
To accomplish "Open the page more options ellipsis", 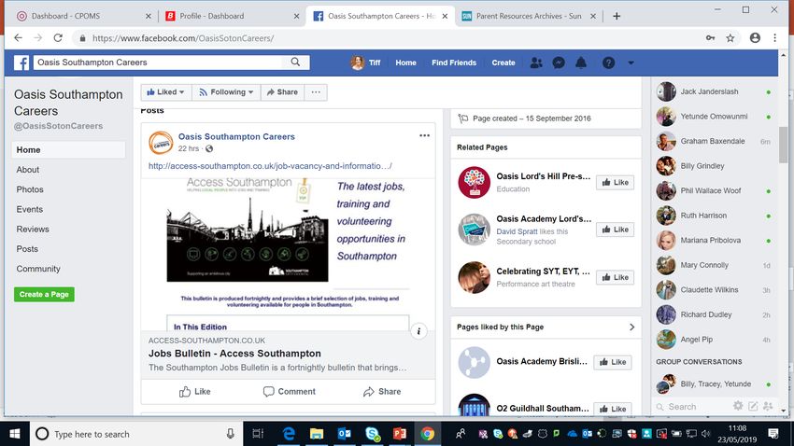I will pyautogui.click(x=316, y=92).
